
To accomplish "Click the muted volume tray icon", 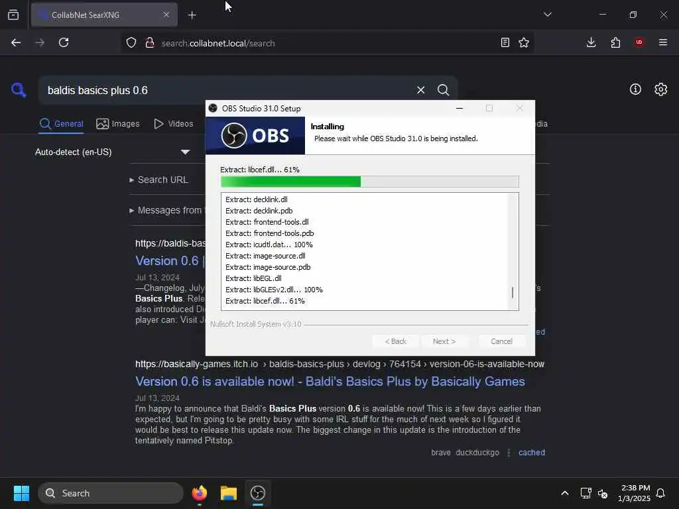I will (602, 493).
